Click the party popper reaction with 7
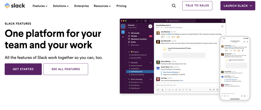The height and width of the screenshot is (110, 261). point(163,37)
